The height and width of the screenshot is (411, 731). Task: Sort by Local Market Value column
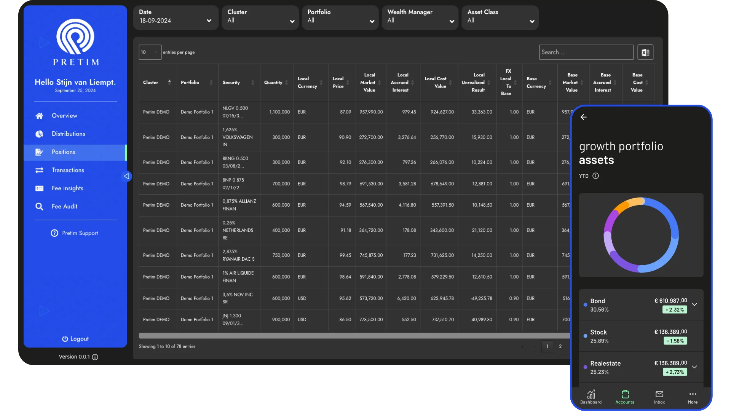click(371, 83)
